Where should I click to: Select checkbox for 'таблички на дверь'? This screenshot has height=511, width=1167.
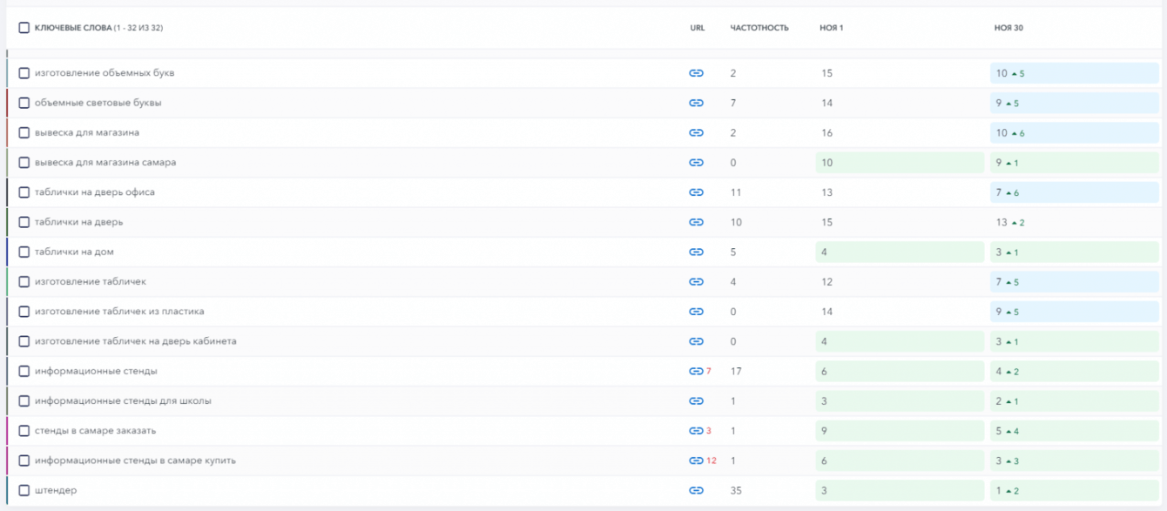tap(24, 222)
